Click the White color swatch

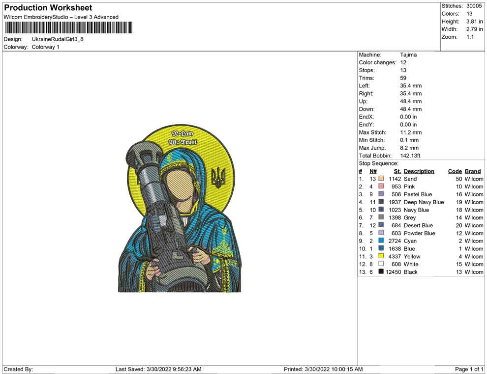tap(381, 264)
